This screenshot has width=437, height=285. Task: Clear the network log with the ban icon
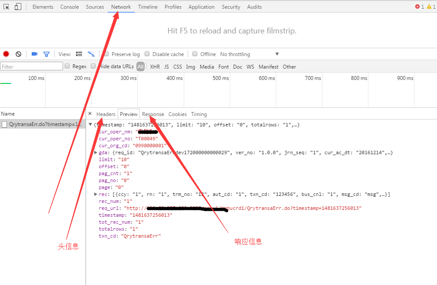(18, 54)
